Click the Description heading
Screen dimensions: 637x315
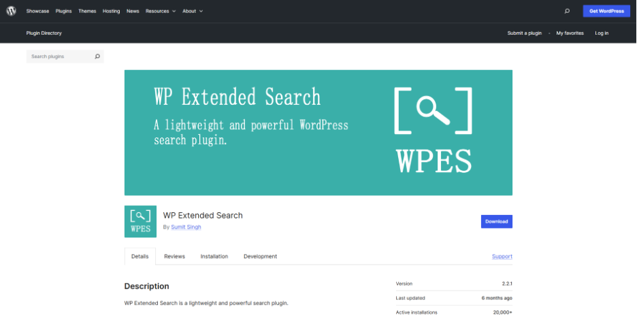(x=146, y=286)
